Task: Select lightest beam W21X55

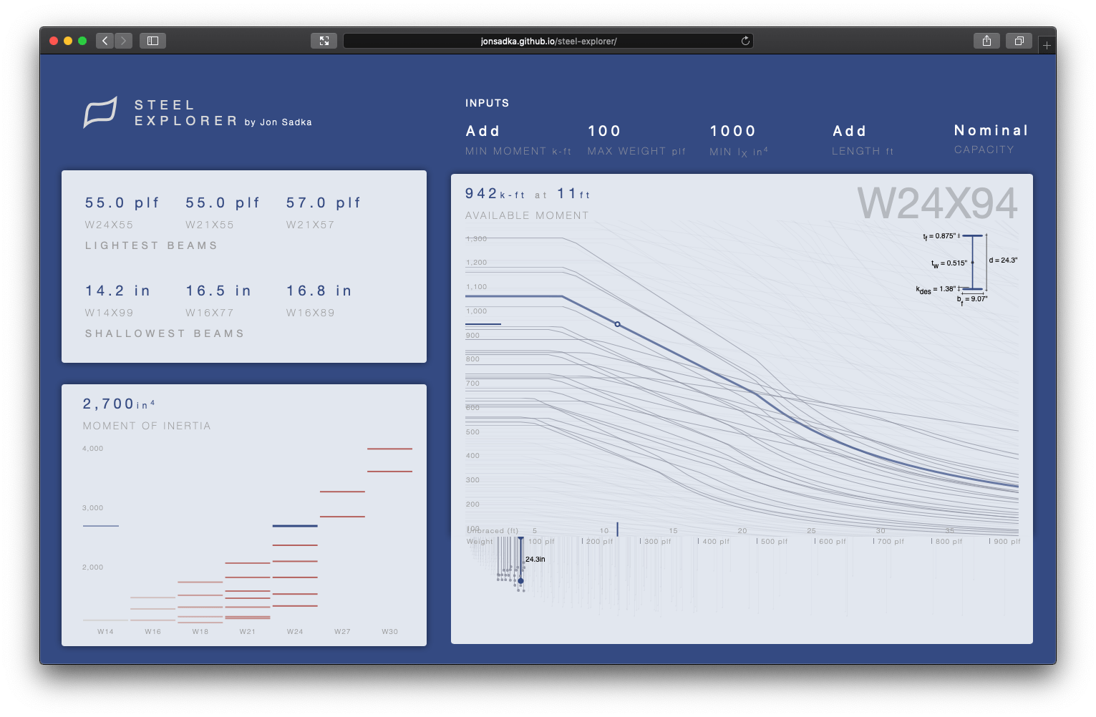Action: [210, 225]
